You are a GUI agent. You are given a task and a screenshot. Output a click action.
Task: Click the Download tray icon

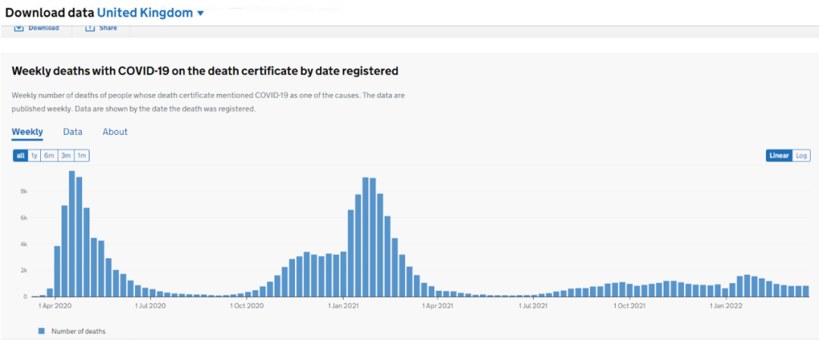click(18, 28)
